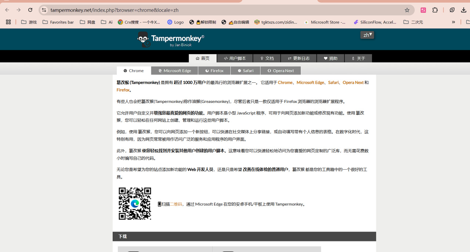View site information icon in address bar
This screenshot has height=252, width=470.
click(x=44, y=10)
